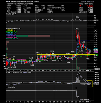101x103 pixels.
Task: Select the pink EMA(100) legend entry
Action: pyautogui.click(x=12, y=37)
